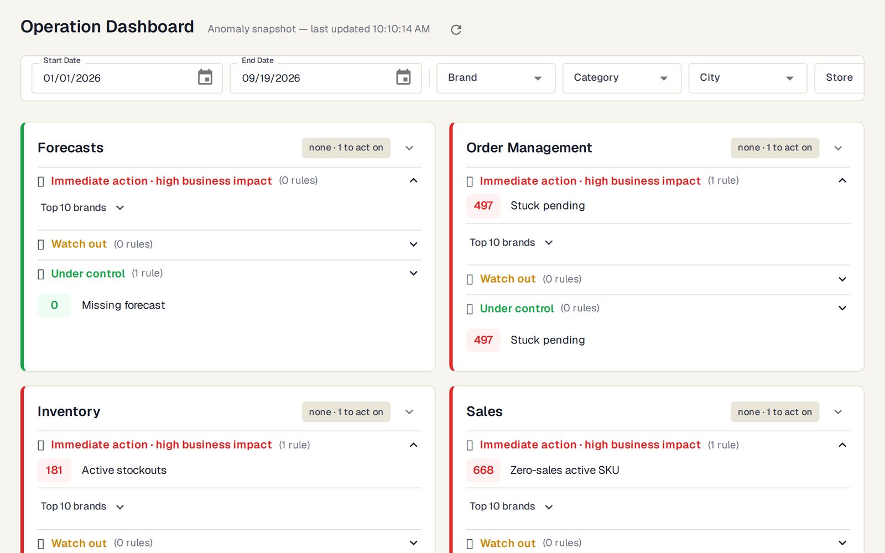Collapse the Inventory card chevron

pyautogui.click(x=409, y=412)
